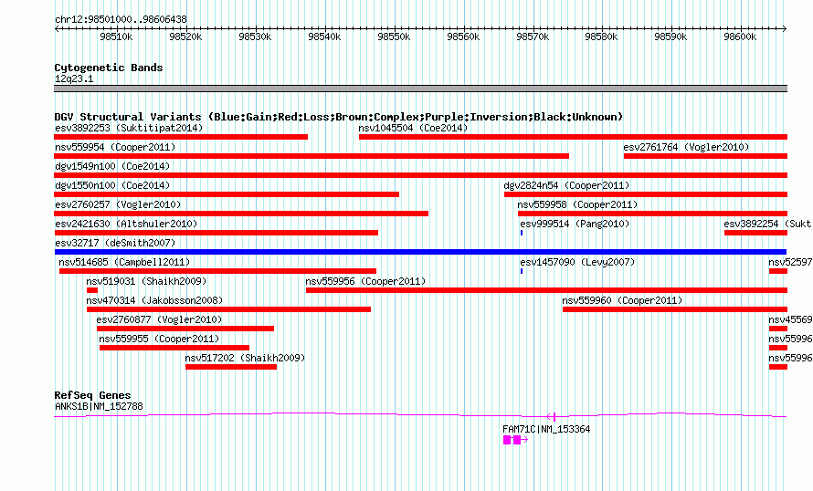Open the nsv559954 (Cooper2011) variant label

tap(115, 147)
